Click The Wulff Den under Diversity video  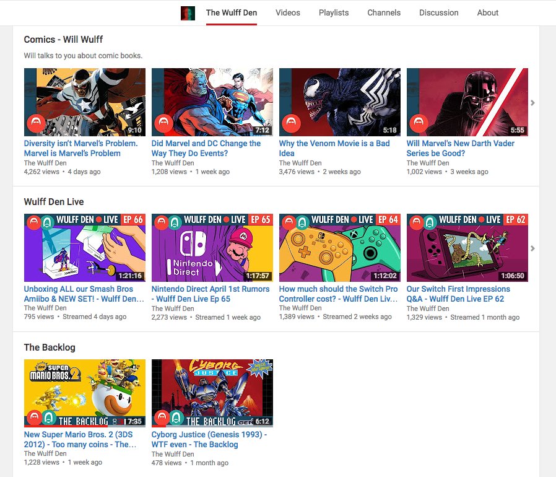(x=45, y=163)
